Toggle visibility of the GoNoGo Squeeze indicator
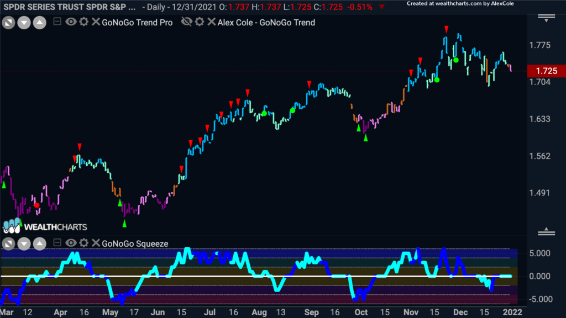 pyautogui.click(x=71, y=243)
